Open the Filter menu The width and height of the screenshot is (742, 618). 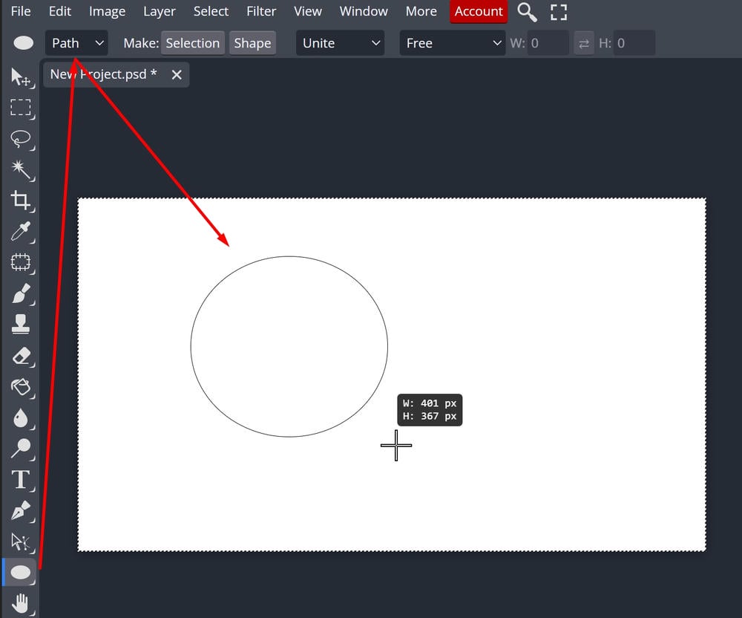[x=261, y=11]
